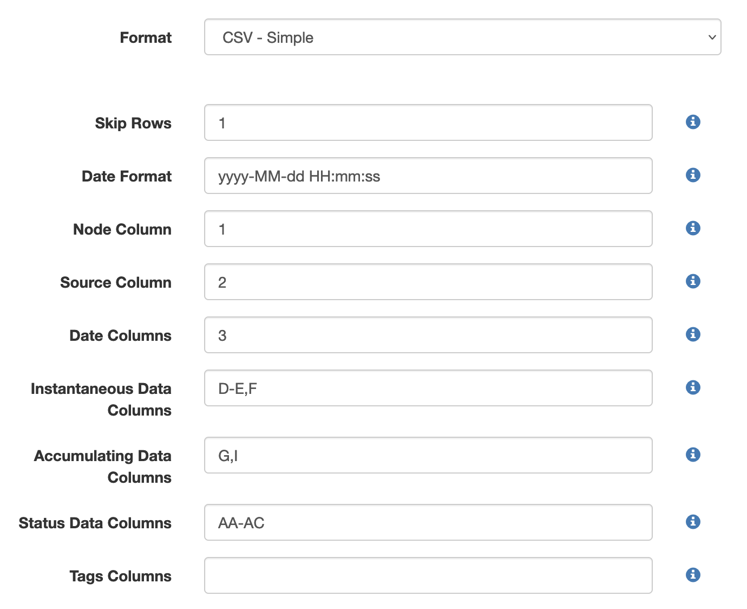The width and height of the screenshot is (747, 609).
Task: Click the info icon beside Skip Rows
Action: [x=693, y=122]
